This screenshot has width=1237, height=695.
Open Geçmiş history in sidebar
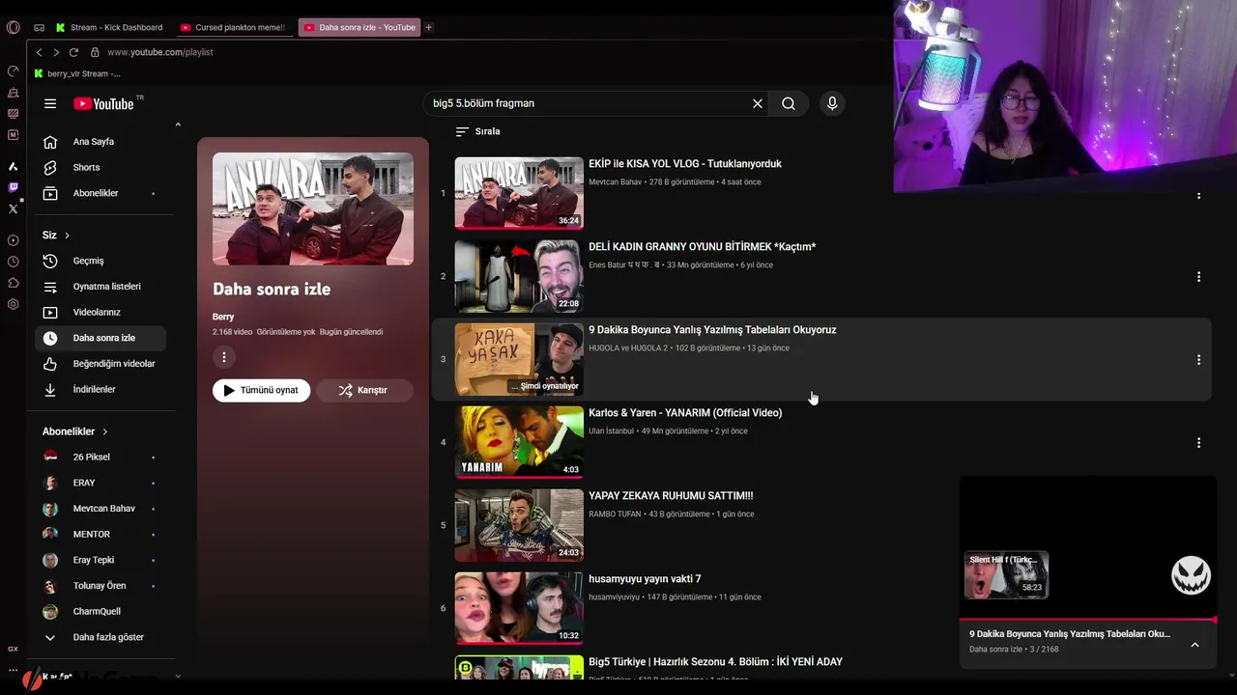(100, 261)
